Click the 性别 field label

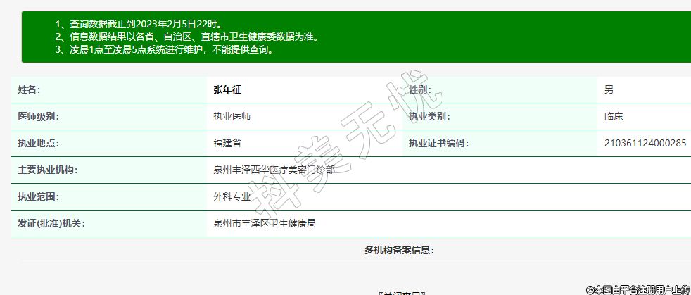tap(420, 89)
